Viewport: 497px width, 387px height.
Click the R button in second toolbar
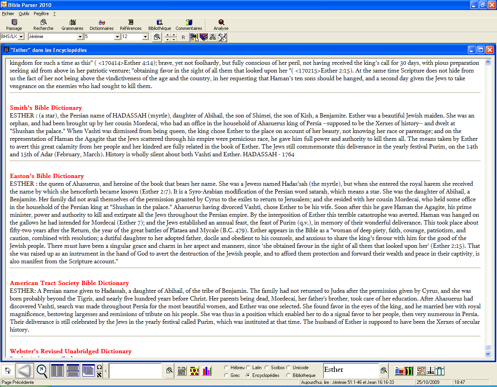183,37
